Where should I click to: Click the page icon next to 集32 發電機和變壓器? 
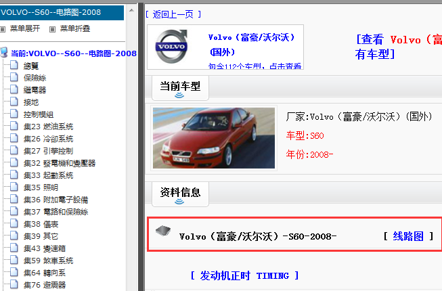click(14, 162)
